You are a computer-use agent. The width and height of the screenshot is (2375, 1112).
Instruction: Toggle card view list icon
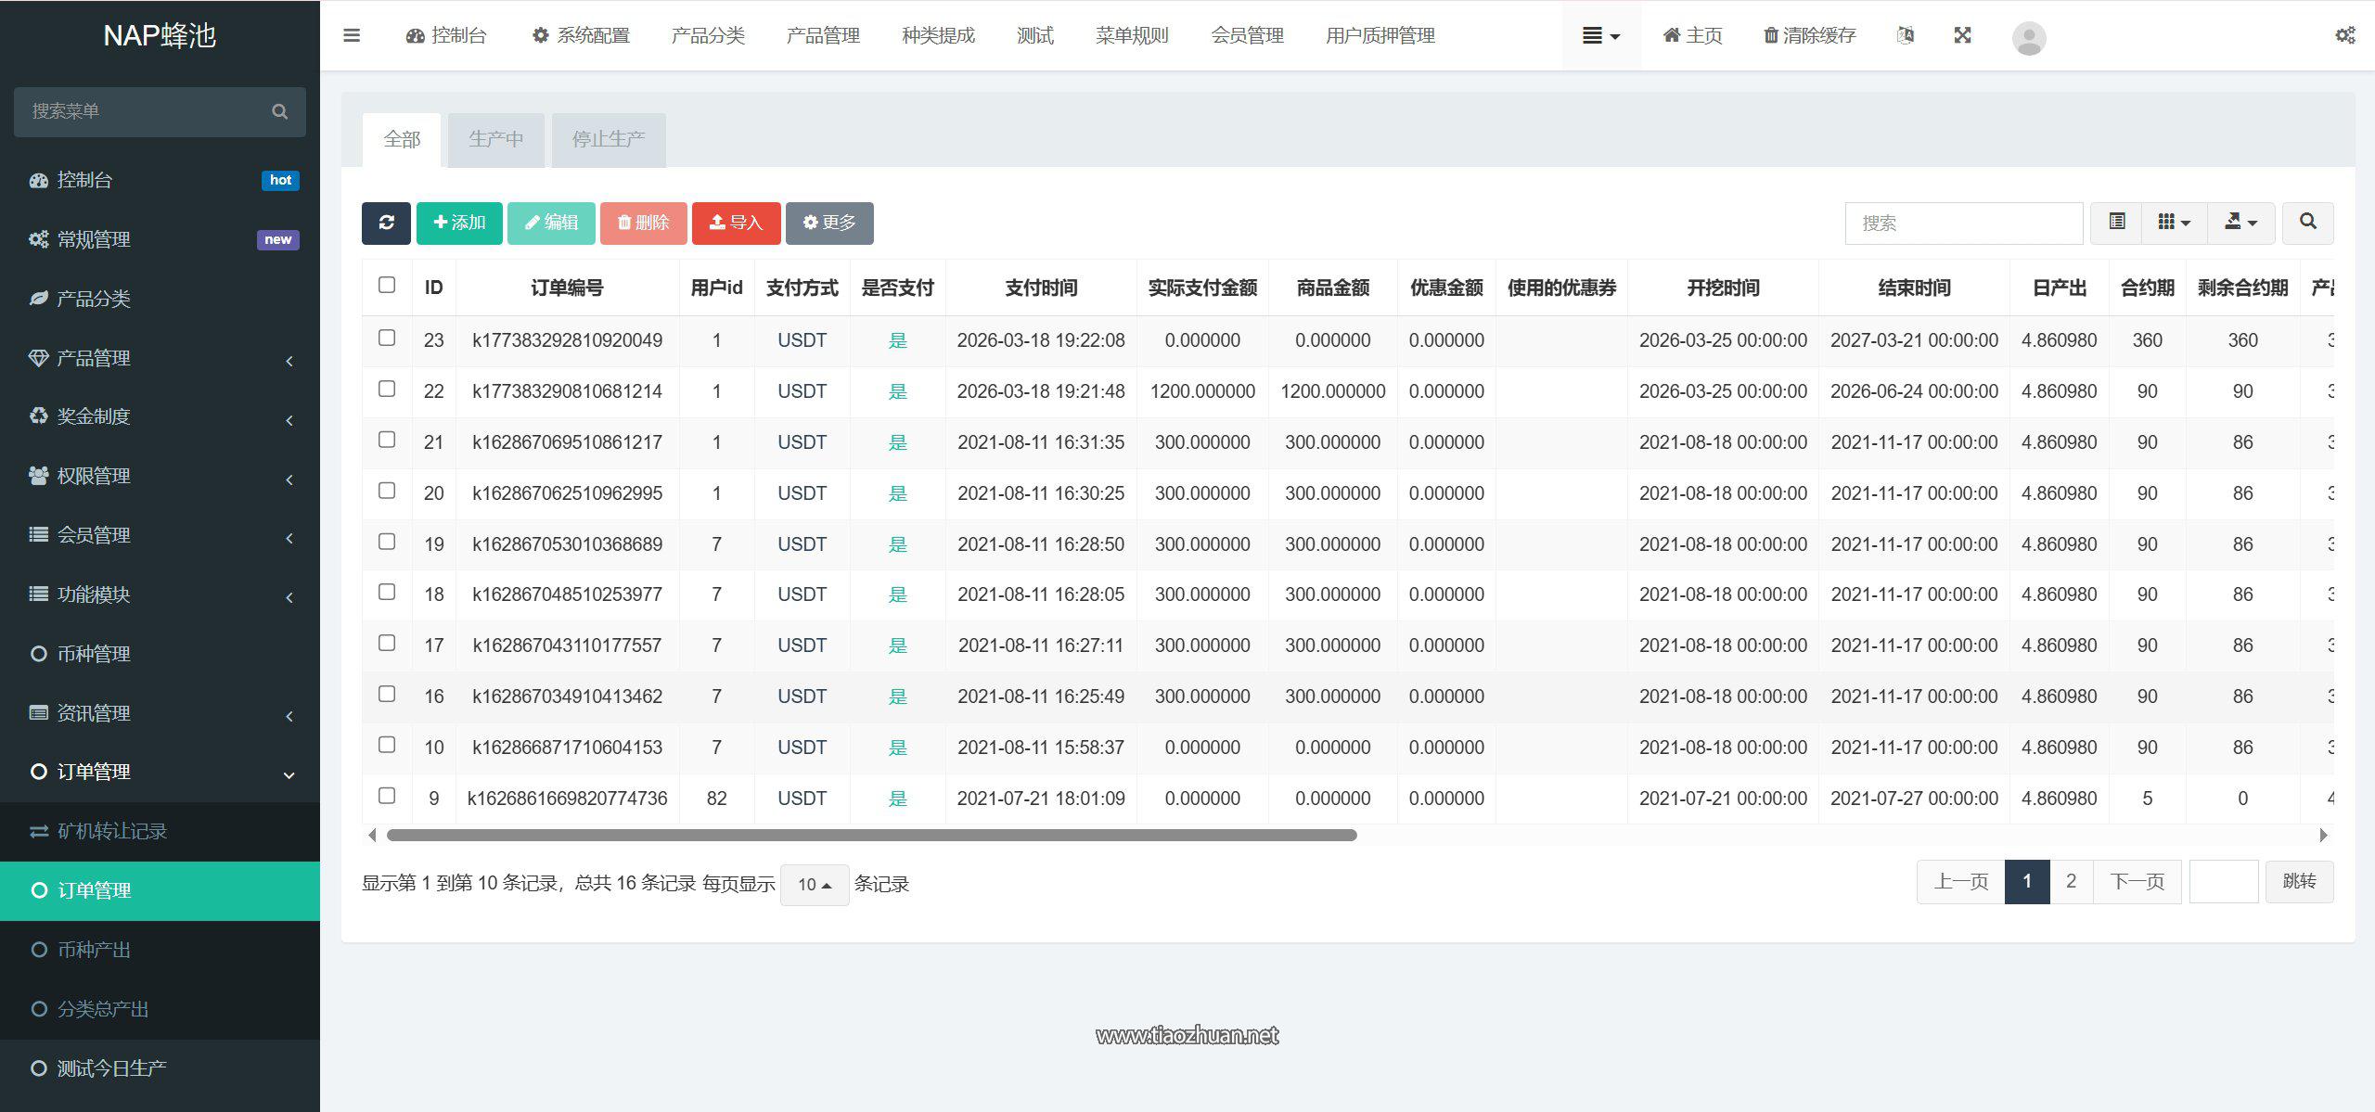[2116, 223]
